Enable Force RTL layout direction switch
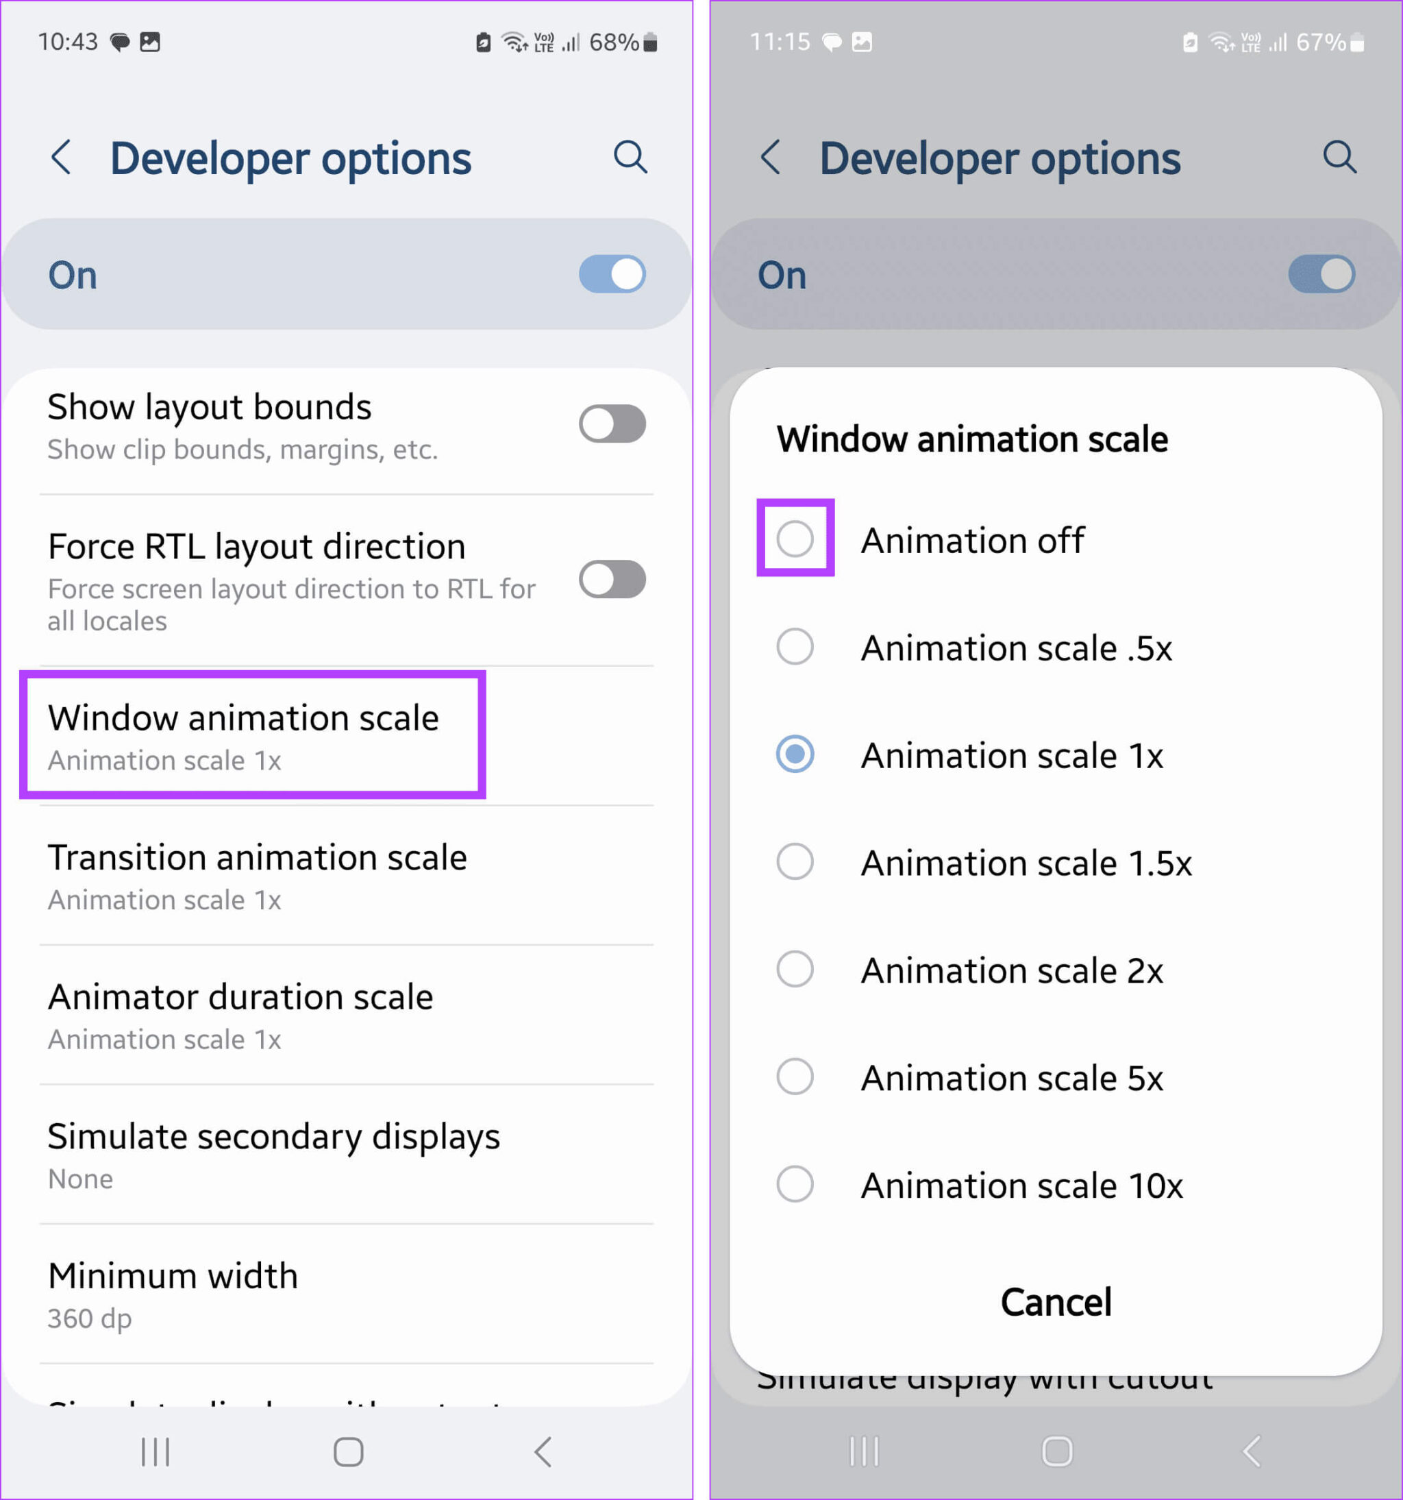Image resolution: width=1403 pixels, height=1500 pixels. [x=612, y=580]
